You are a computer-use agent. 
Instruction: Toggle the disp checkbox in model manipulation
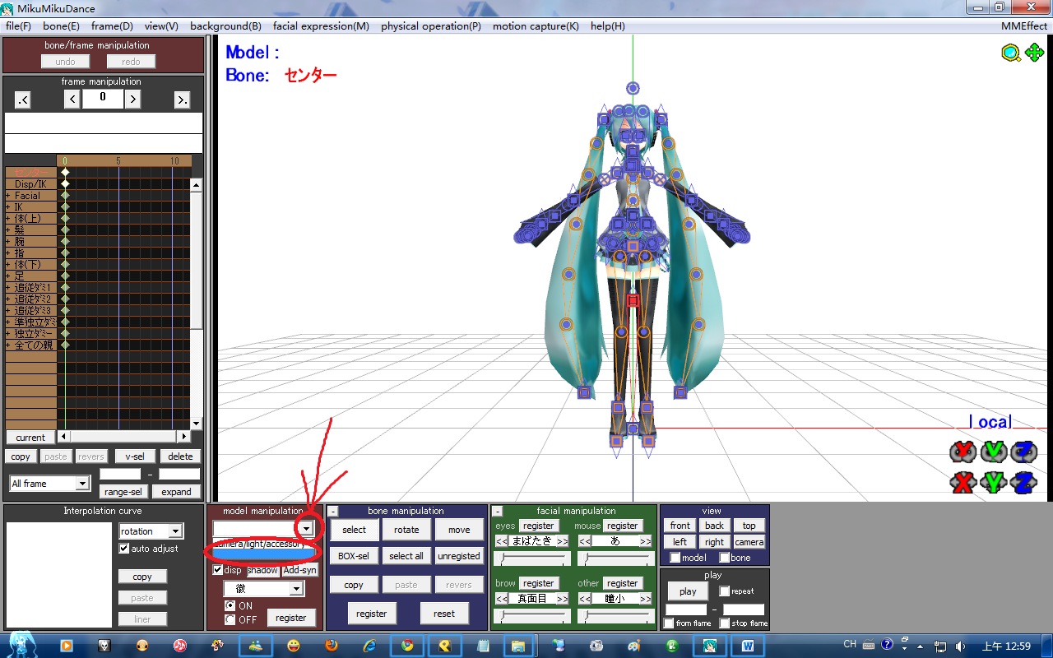pos(218,570)
